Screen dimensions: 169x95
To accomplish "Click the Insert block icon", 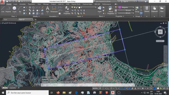I will point(100,9).
